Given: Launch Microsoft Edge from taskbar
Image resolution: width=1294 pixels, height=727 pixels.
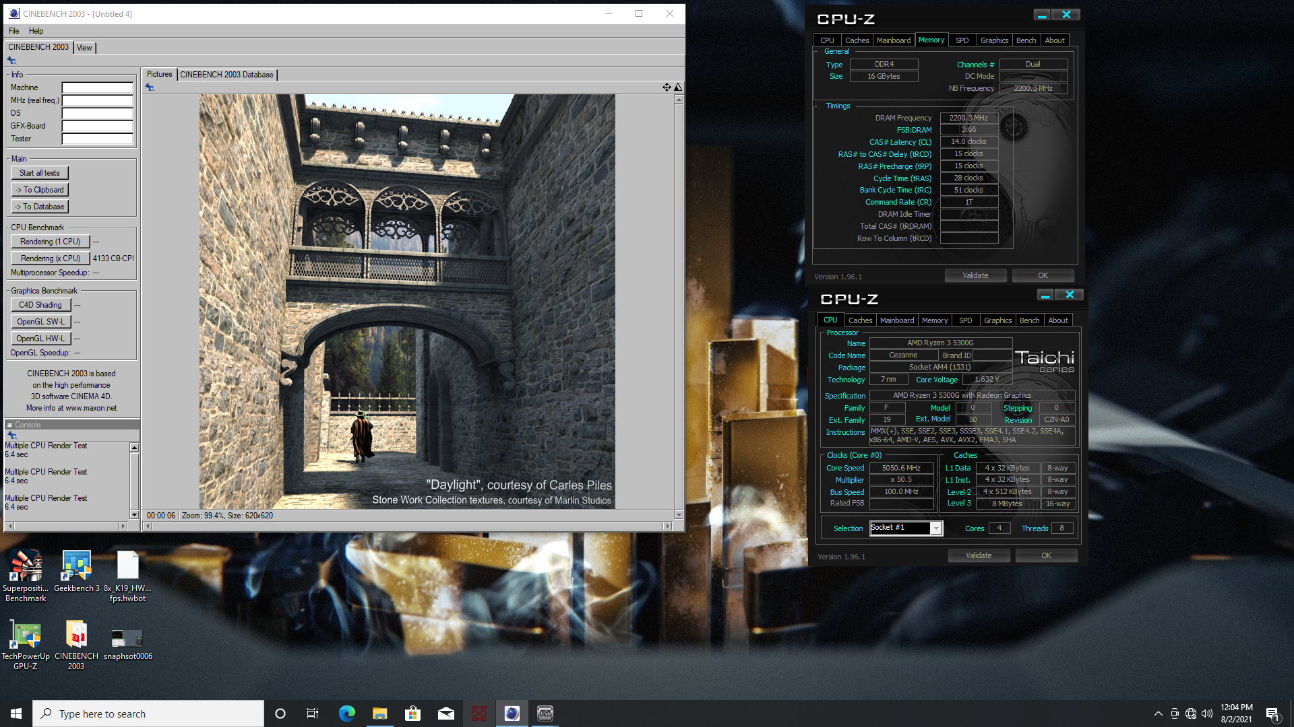Looking at the screenshot, I should (x=346, y=714).
